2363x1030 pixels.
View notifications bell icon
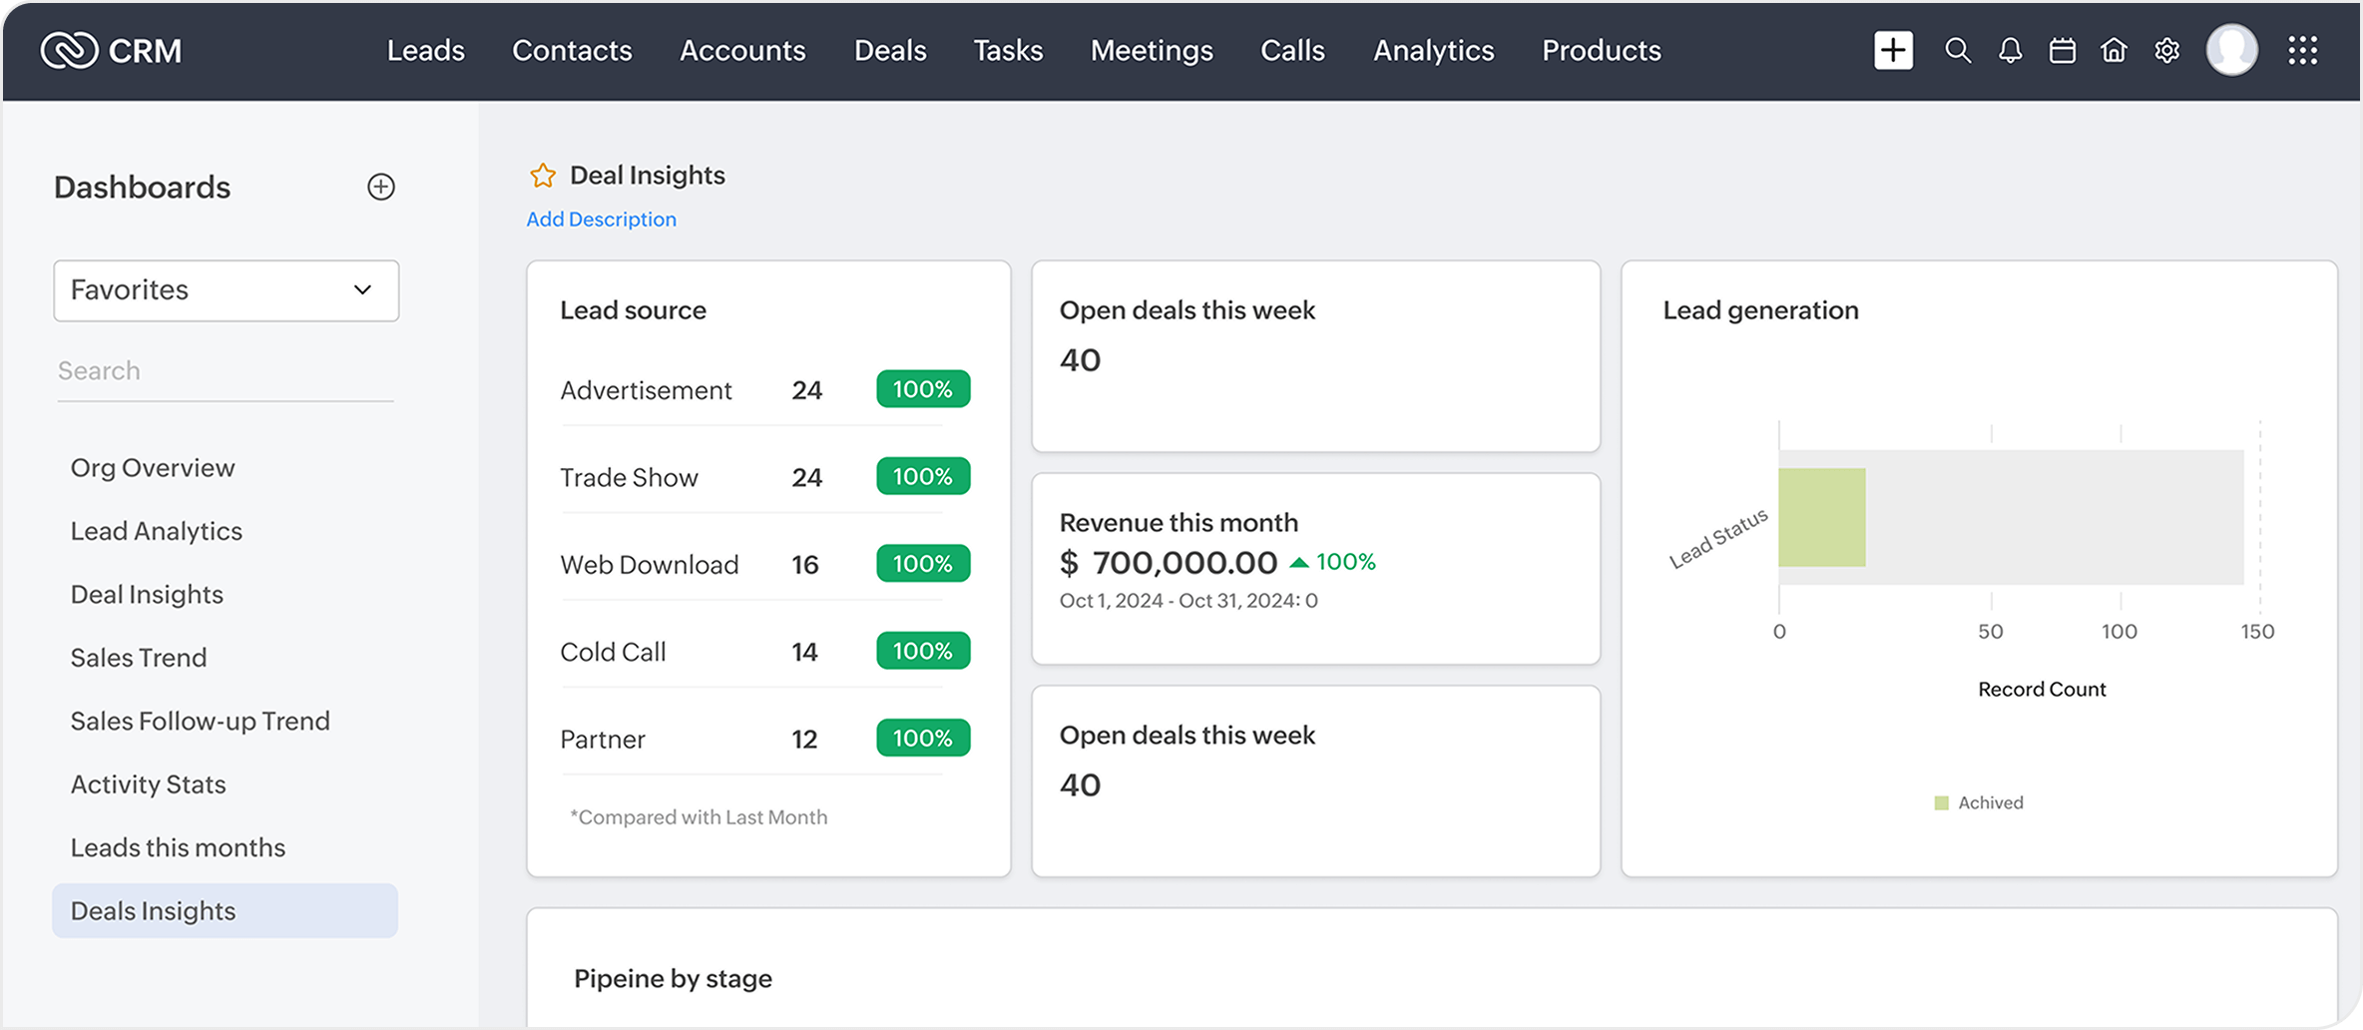(x=2011, y=50)
